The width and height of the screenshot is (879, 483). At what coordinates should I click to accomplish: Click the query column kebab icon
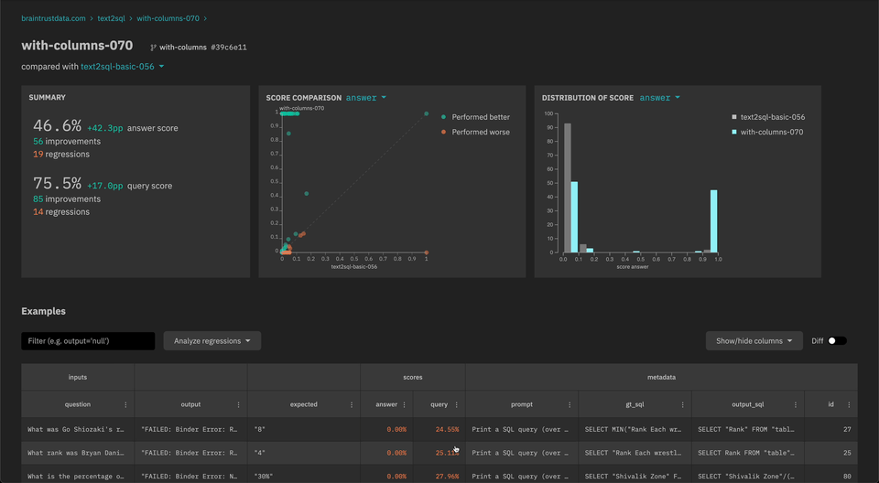coord(457,404)
